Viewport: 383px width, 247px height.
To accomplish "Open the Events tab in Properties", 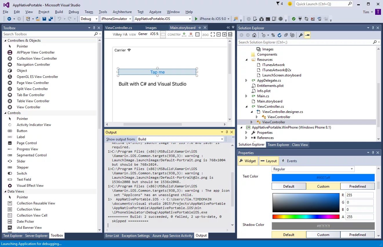I will pos(289,161).
